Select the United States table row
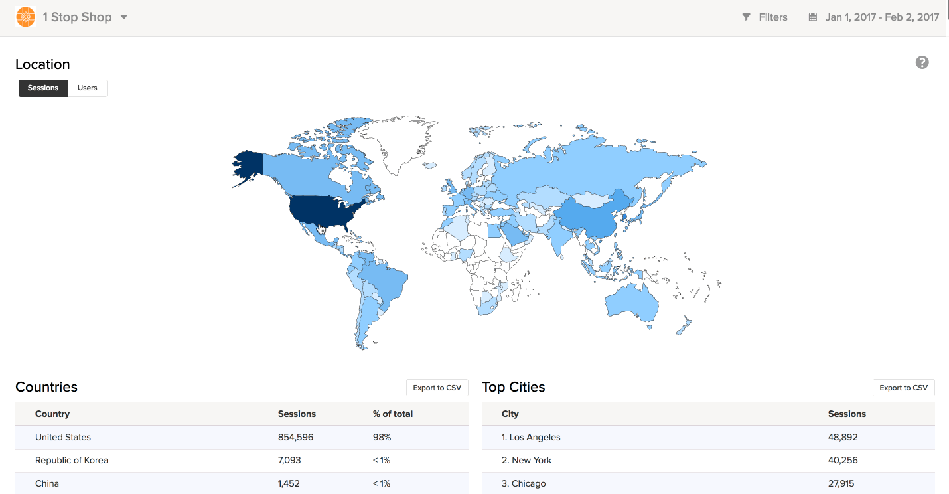 [63, 438]
